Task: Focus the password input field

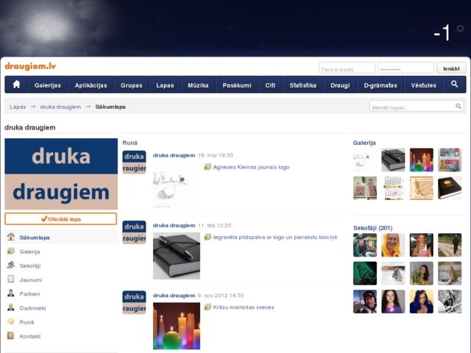Action: [x=406, y=68]
